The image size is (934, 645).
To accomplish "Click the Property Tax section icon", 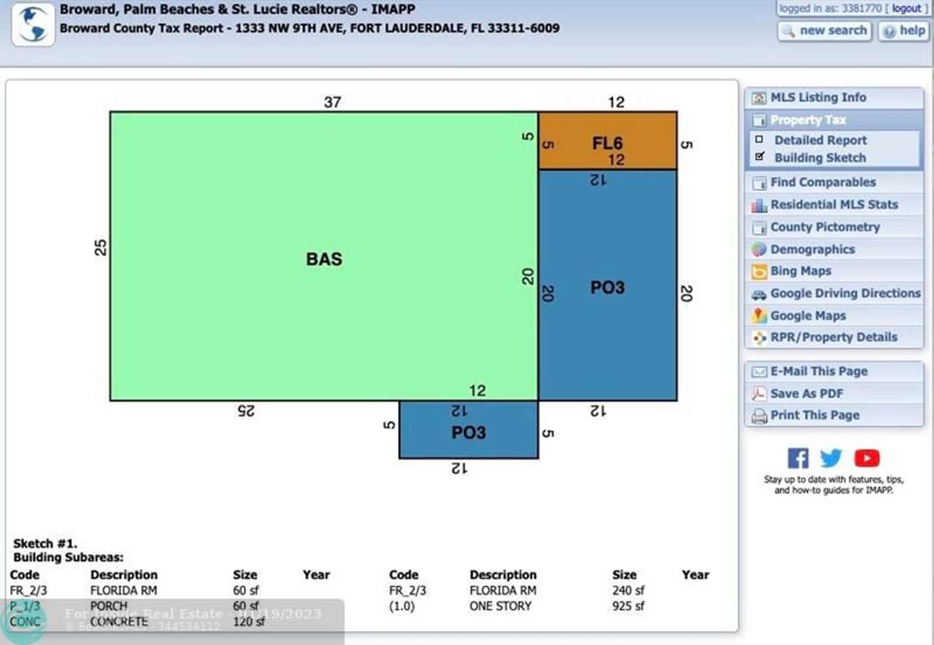I will [759, 120].
